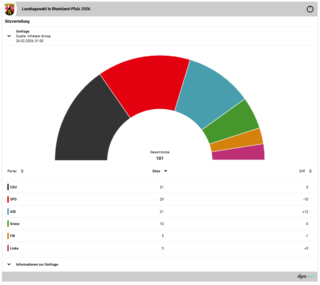Expand Informationen zur Umfrage section
Viewport: 320px width, 285px height.
click(x=9, y=265)
